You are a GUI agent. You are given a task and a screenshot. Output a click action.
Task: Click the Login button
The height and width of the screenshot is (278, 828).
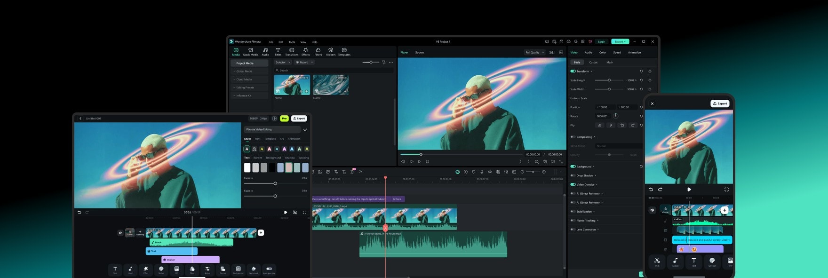(601, 41)
